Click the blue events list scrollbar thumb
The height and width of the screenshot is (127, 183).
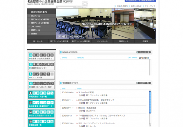tap(150, 102)
